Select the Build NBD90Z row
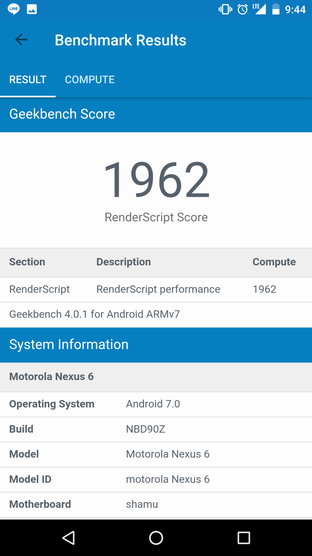Screen dimensions: 312x556 [x=156, y=429]
